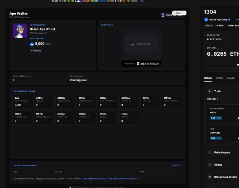The width and height of the screenshot is (239, 188).
Task: Expand the Price history section
Action: coord(222,152)
